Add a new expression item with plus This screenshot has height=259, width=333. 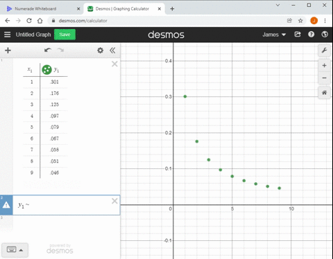click(8, 51)
